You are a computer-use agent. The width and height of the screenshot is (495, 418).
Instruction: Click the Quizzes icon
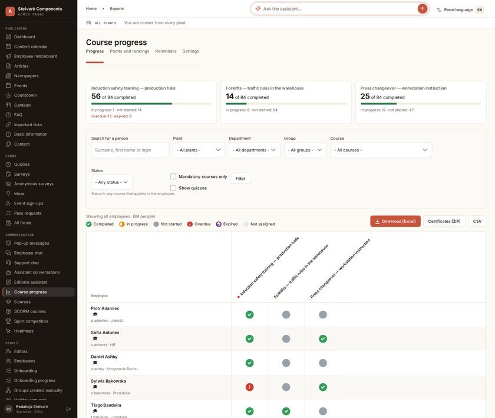8,164
